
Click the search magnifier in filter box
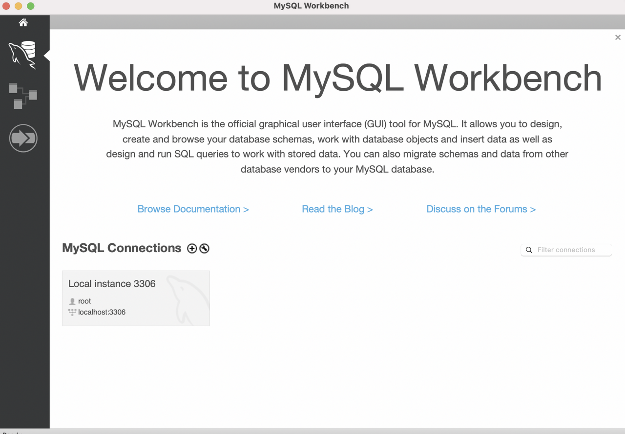(529, 250)
